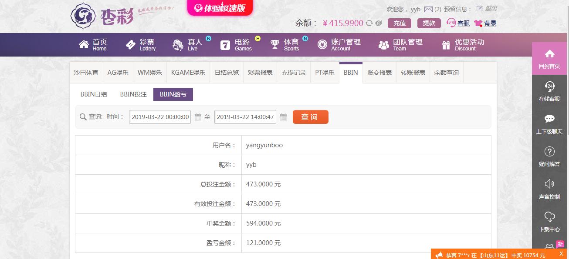Select the BBIN tab
569x259 pixels.
point(351,73)
